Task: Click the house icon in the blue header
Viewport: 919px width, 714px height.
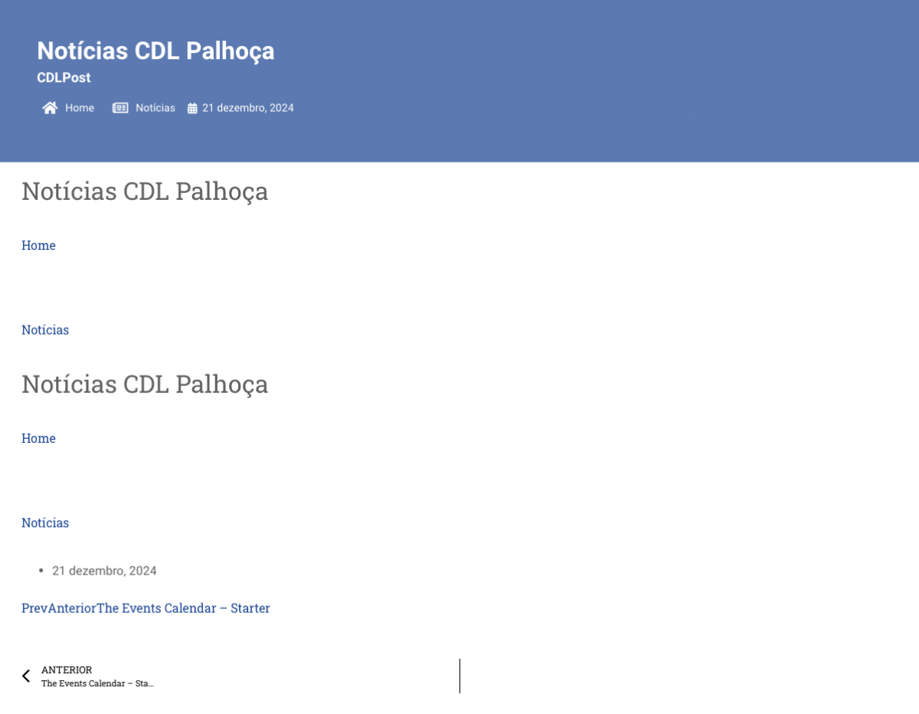Action: [x=50, y=108]
